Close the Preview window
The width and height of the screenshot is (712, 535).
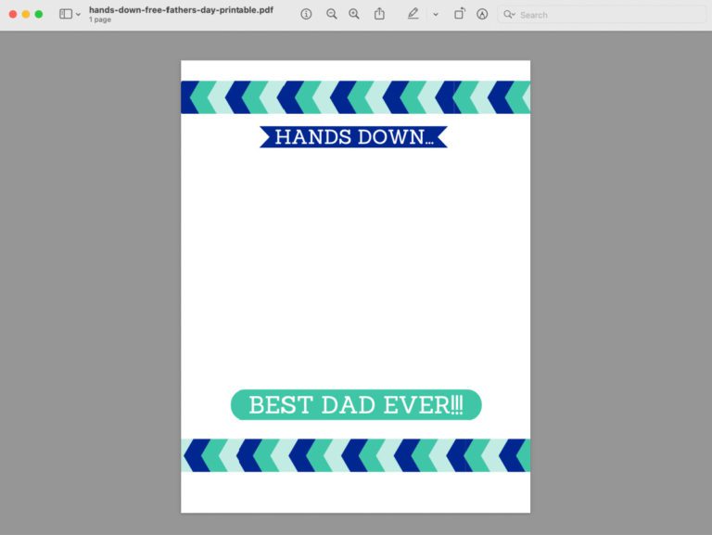coord(13,15)
